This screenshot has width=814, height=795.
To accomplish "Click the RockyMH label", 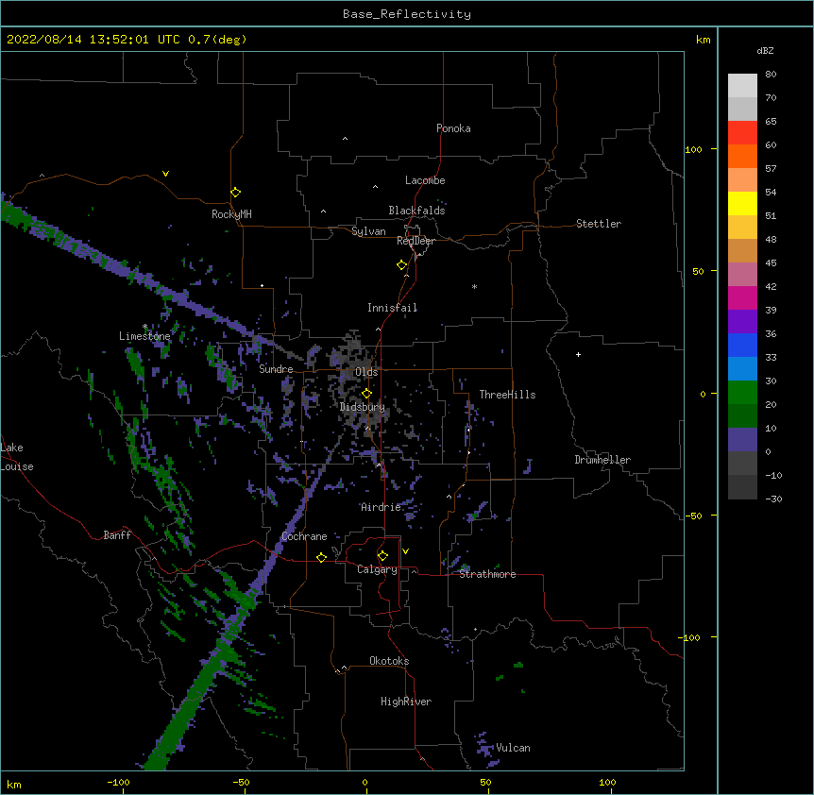I will click(231, 214).
